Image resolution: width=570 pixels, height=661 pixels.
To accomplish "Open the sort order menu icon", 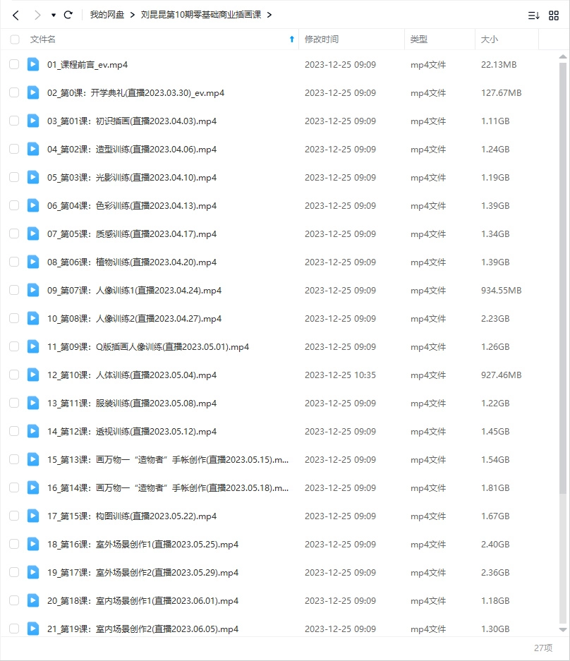I will pos(533,16).
